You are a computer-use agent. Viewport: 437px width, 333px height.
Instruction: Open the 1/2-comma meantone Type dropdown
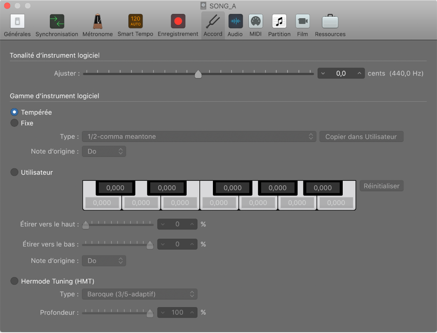pyautogui.click(x=199, y=136)
